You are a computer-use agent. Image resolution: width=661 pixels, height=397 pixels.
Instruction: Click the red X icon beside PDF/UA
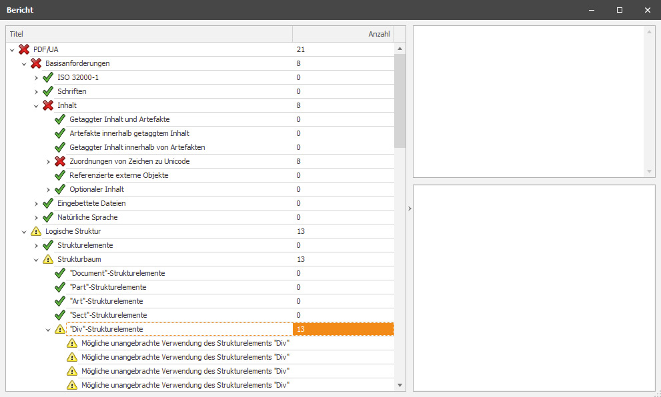(24, 50)
